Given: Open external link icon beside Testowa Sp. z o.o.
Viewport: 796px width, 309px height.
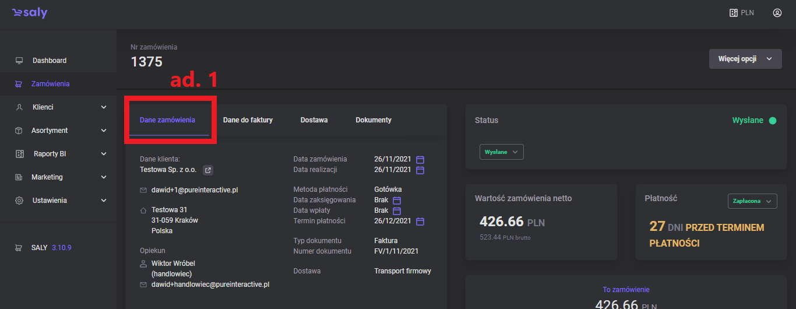Looking at the screenshot, I should click(x=207, y=170).
